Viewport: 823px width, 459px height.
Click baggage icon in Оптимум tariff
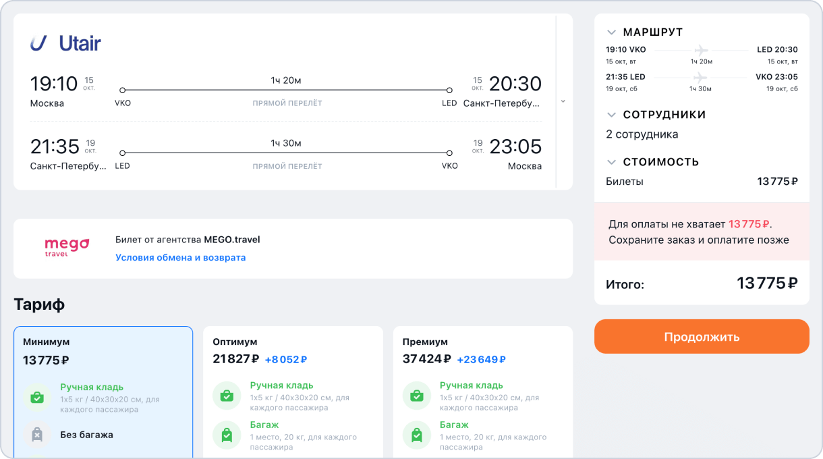click(x=227, y=435)
